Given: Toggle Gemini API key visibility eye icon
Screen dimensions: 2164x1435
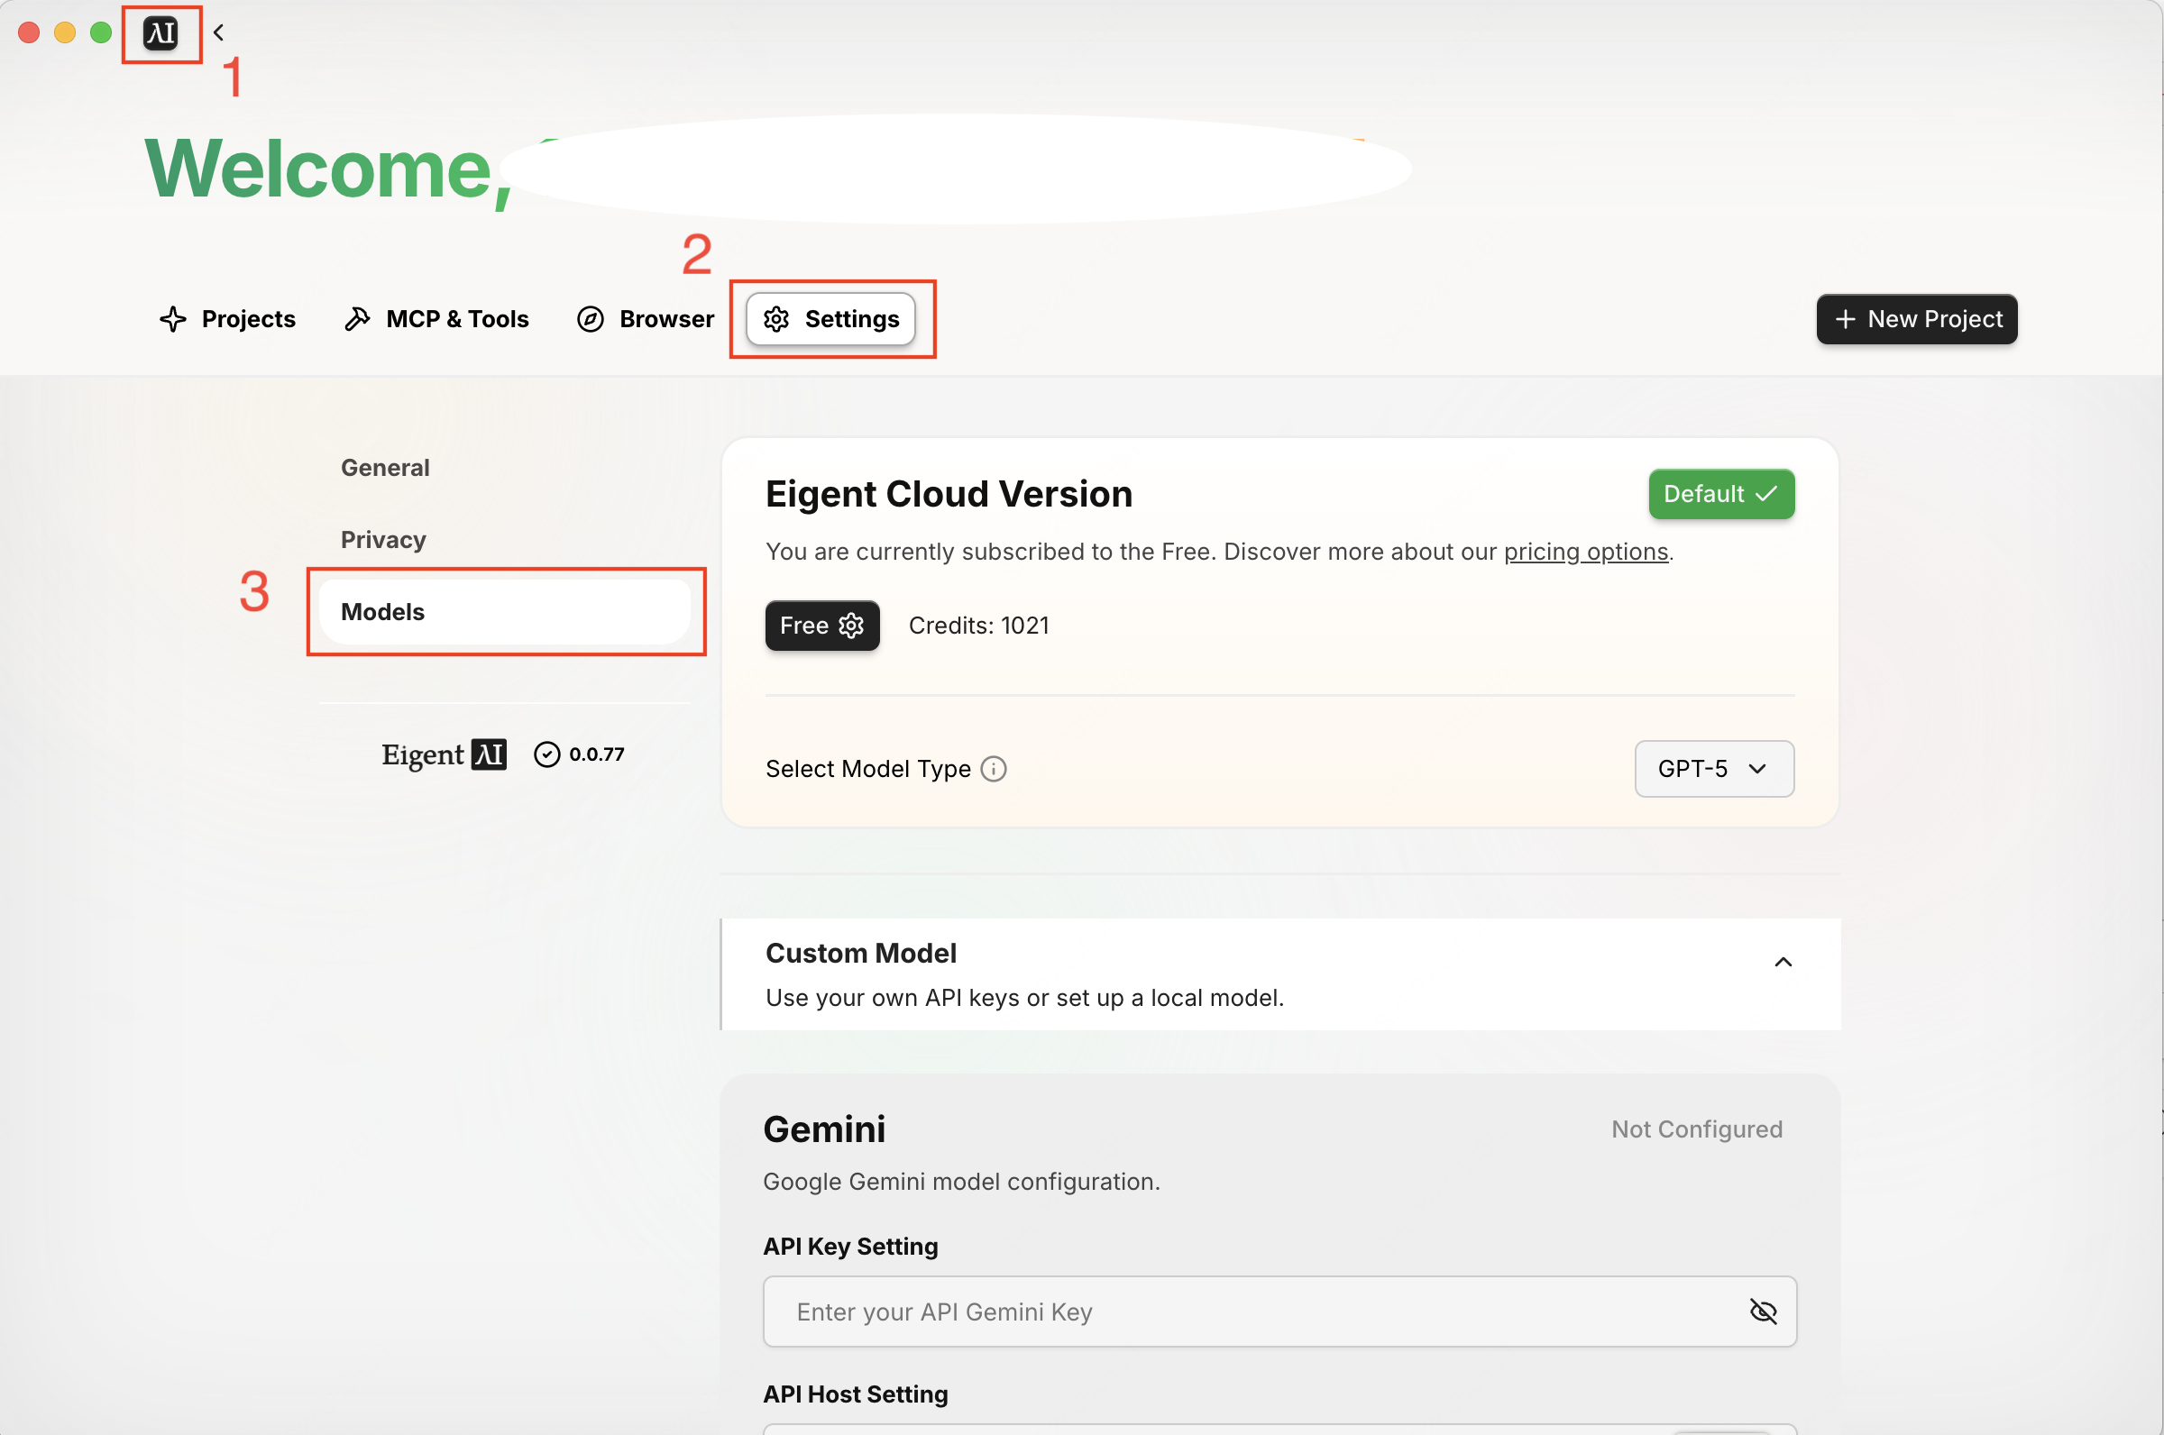Looking at the screenshot, I should point(1762,1312).
